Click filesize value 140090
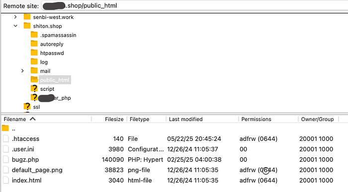 pos(113,160)
